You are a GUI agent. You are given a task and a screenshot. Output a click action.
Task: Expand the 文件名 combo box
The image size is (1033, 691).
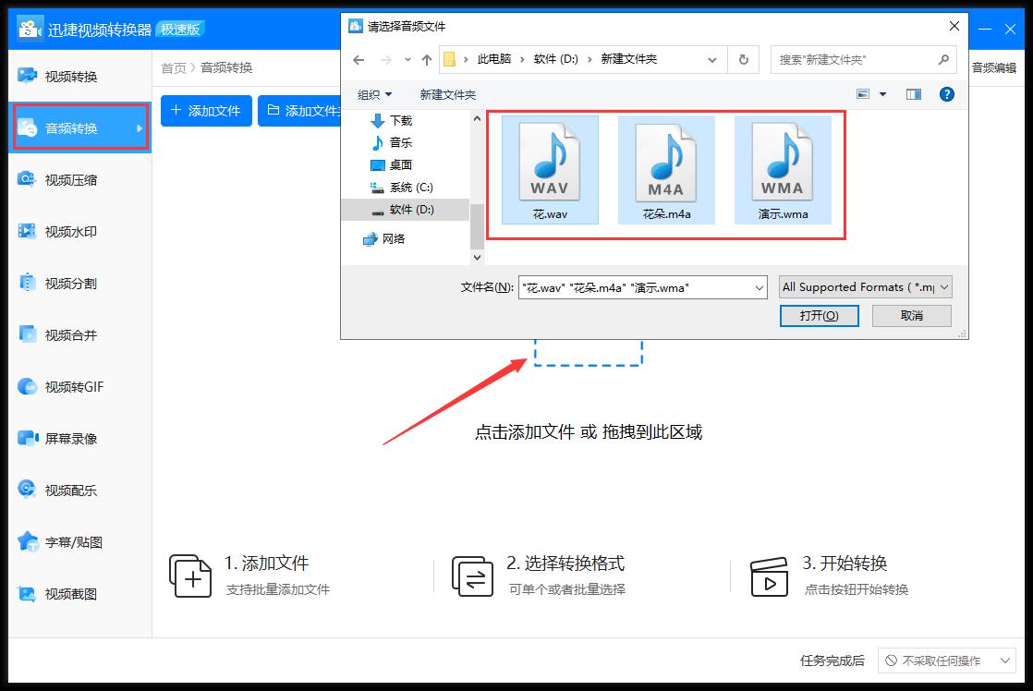pos(759,287)
